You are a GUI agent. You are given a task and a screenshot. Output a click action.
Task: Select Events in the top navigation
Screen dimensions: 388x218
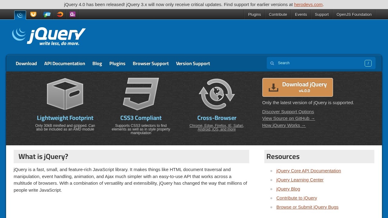[301, 14]
